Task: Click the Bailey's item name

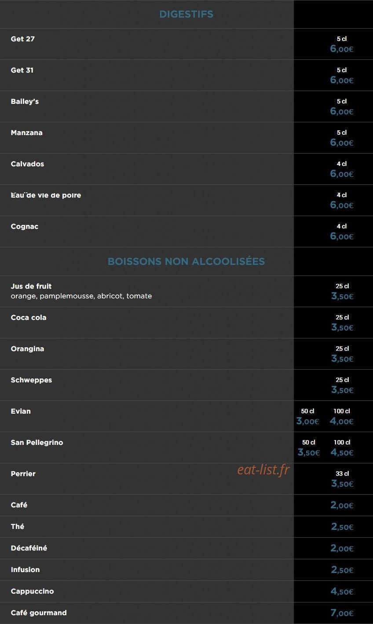Action: tap(25, 101)
